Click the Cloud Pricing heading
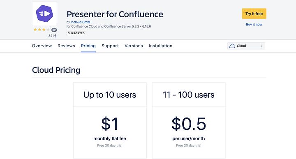 (x=56, y=70)
